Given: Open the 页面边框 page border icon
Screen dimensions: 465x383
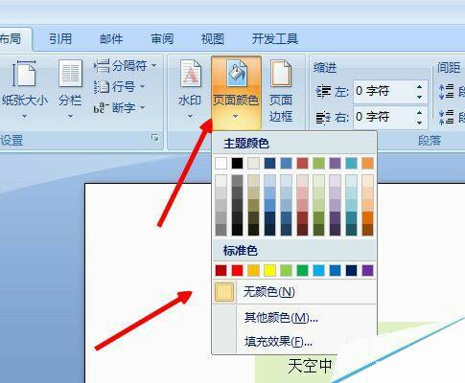Looking at the screenshot, I should pyautogui.click(x=281, y=74).
